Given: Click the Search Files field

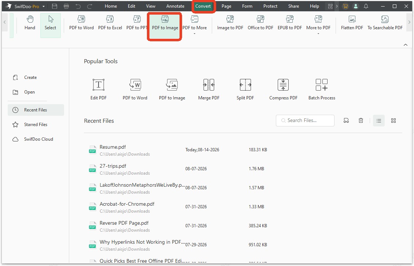Looking at the screenshot, I should [305, 120].
